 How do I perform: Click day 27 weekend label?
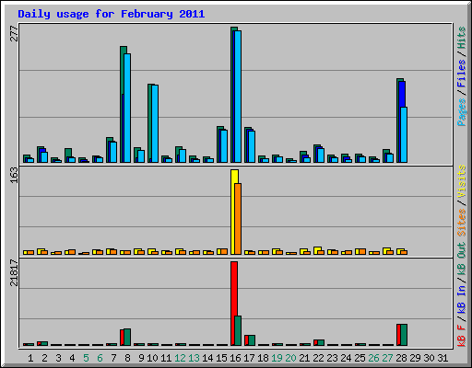pos(387,358)
